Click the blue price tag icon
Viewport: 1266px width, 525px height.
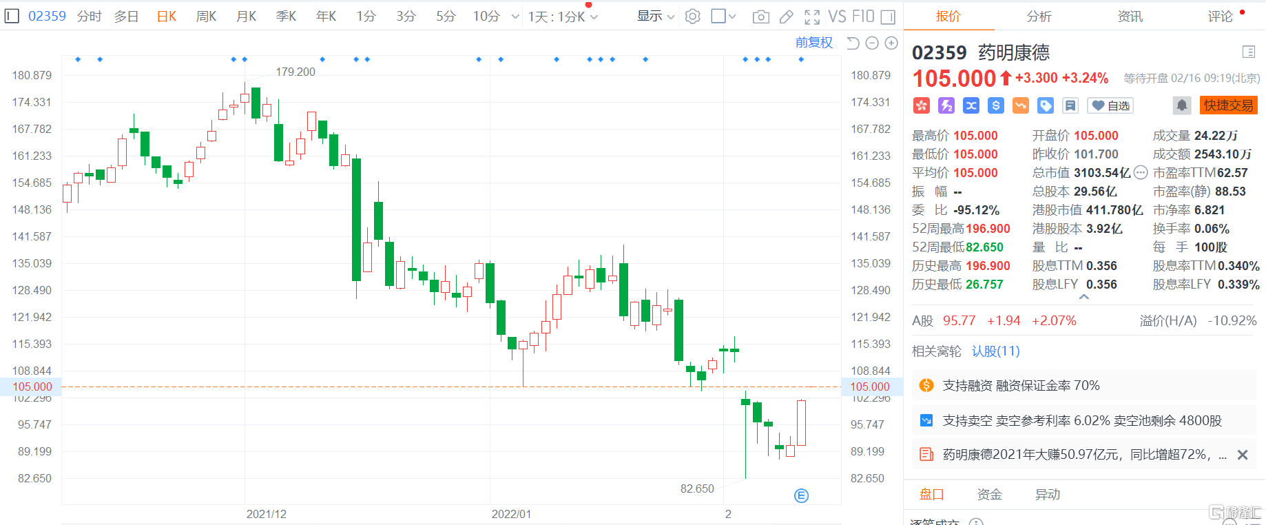click(x=1046, y=105)
